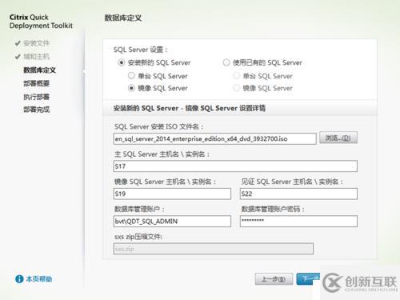Choose 单台 SQL Server under 使用已有的 SQL Server
The image size is (400, 300).
point(237,76)
